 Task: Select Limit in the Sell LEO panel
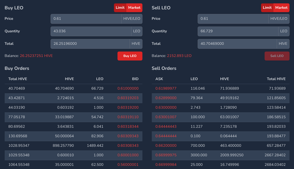coord(267,8)
